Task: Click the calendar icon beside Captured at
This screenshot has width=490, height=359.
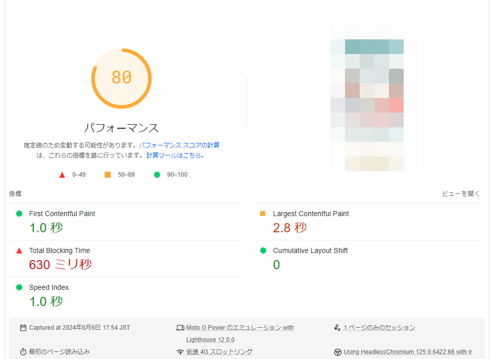Action: (x=23, y=328)
